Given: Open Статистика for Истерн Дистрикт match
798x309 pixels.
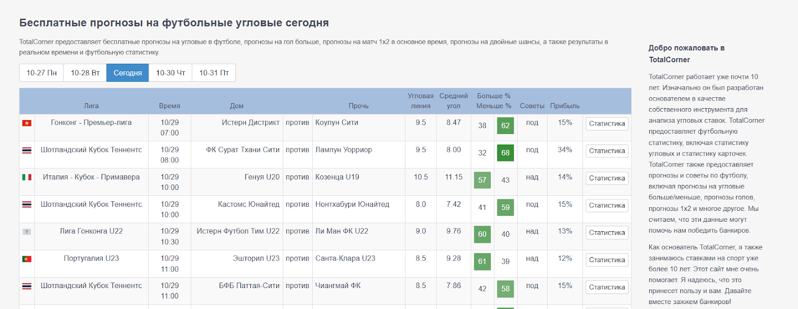Looking at the screenshot, I should pyautogui.click(x=606, y=124).
